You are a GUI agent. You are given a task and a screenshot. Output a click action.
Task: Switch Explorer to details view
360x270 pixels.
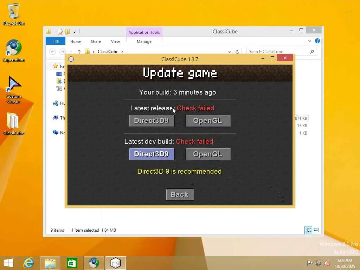tap(308, 230)
